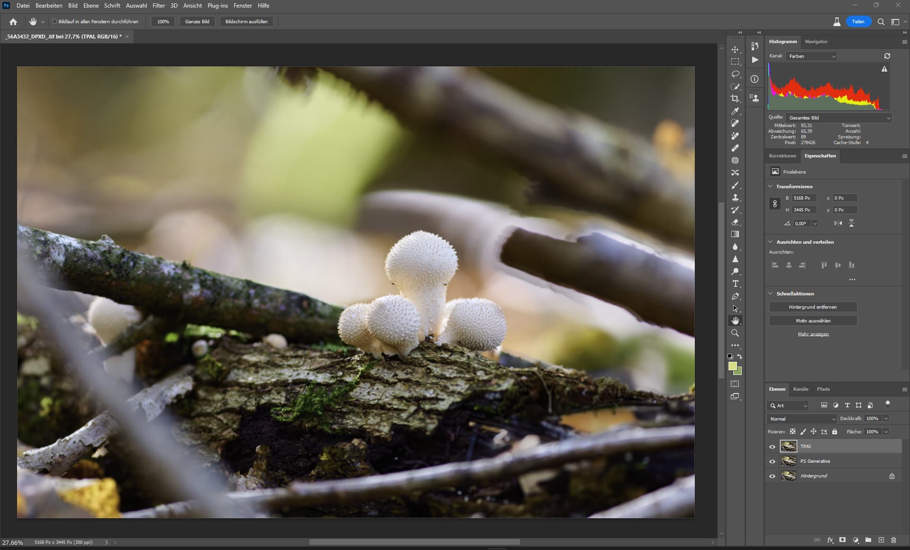This screenshot has width=910, height=550.
Task: Open the Normal blend mode dropdown
Action: tap(802, 419)
